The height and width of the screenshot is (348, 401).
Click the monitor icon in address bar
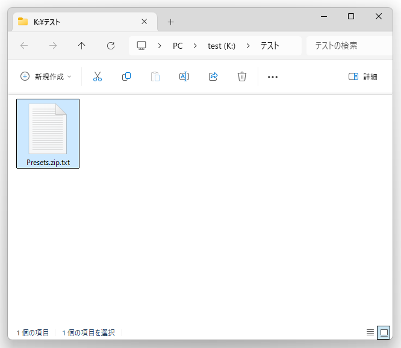141,46
